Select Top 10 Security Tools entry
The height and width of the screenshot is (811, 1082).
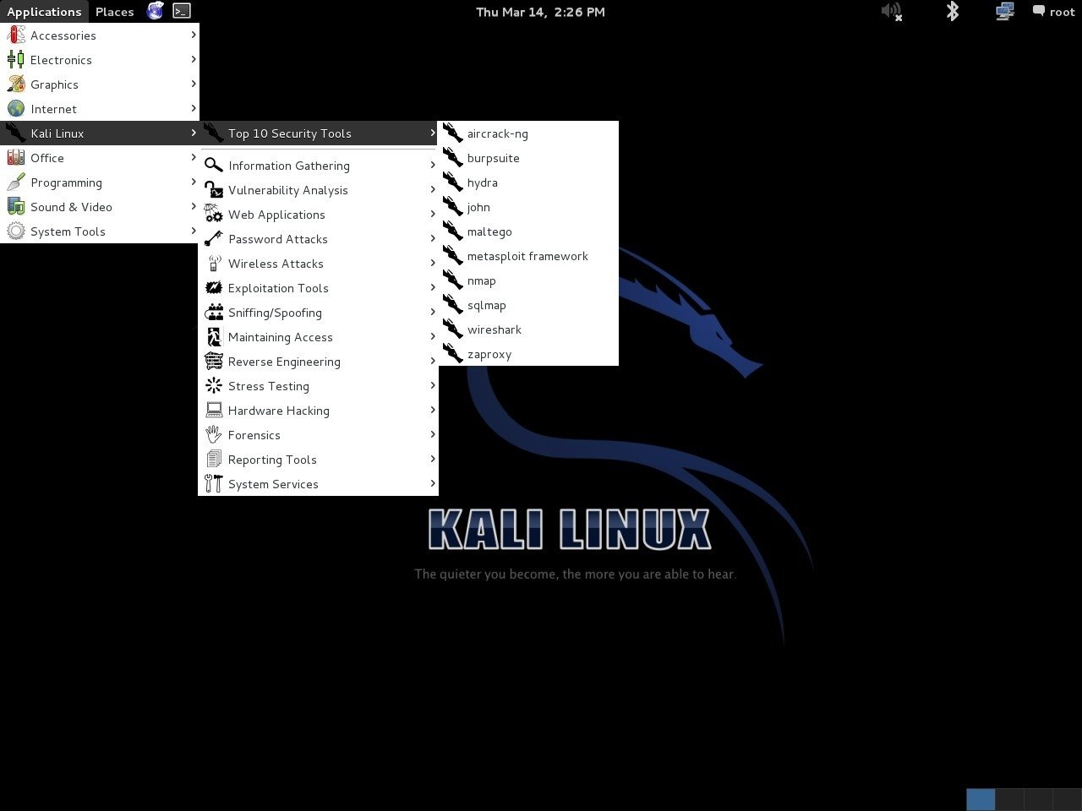click(x=319, y=133)
